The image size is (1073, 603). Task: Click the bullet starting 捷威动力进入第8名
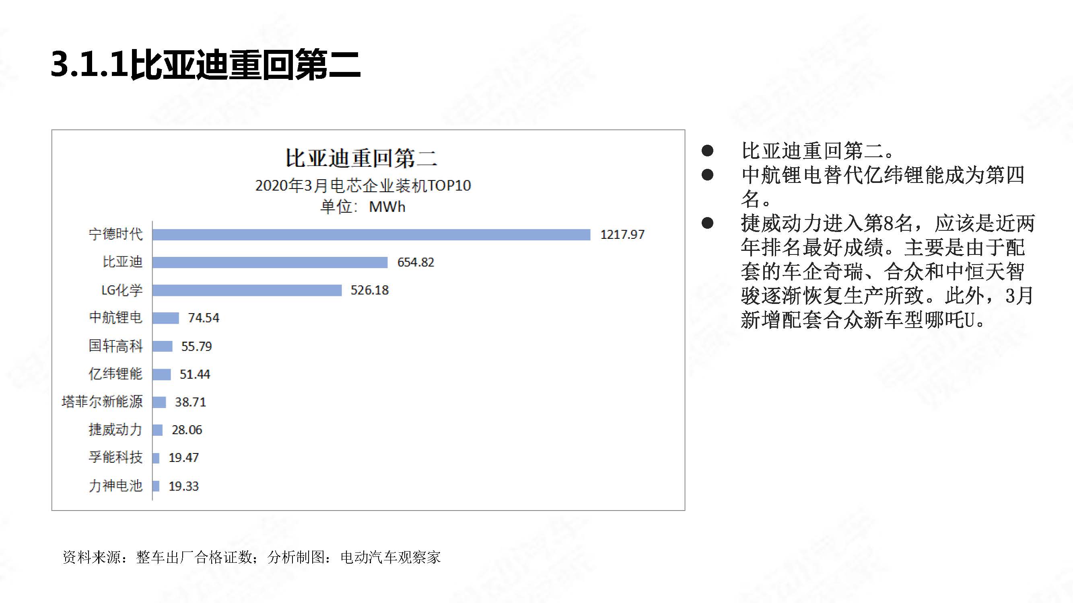tap(888, 272)
